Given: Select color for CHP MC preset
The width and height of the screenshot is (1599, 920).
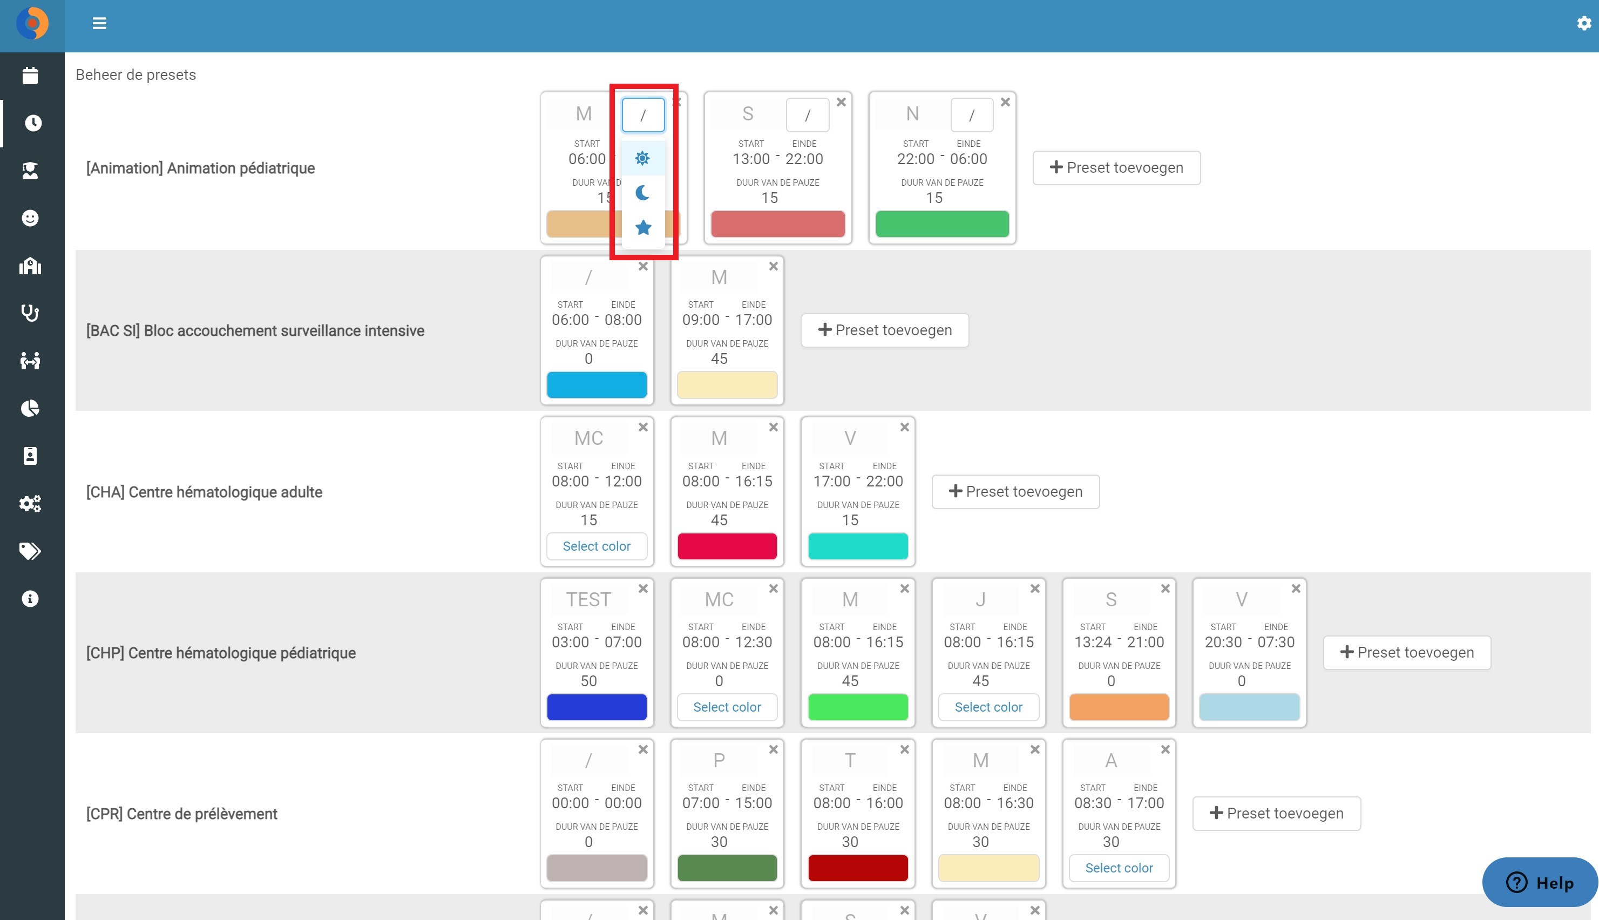Looking at the screenshot, I should [x=727, y=707].
